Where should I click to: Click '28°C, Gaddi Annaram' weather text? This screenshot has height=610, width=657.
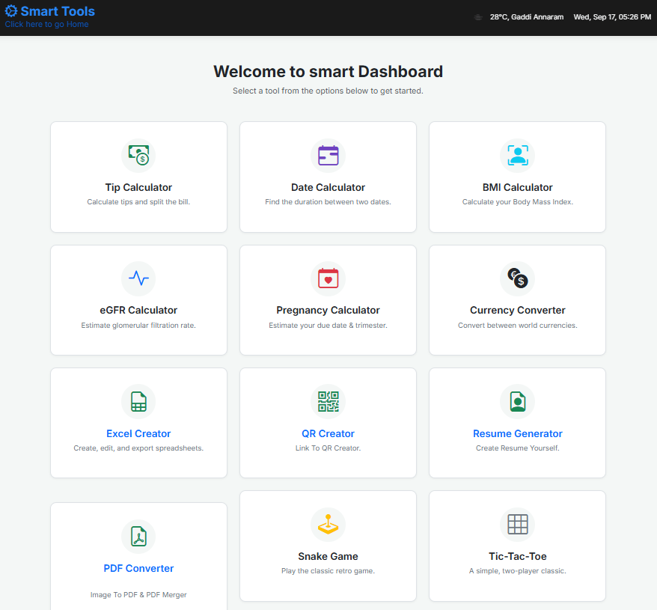coord(527,17)
